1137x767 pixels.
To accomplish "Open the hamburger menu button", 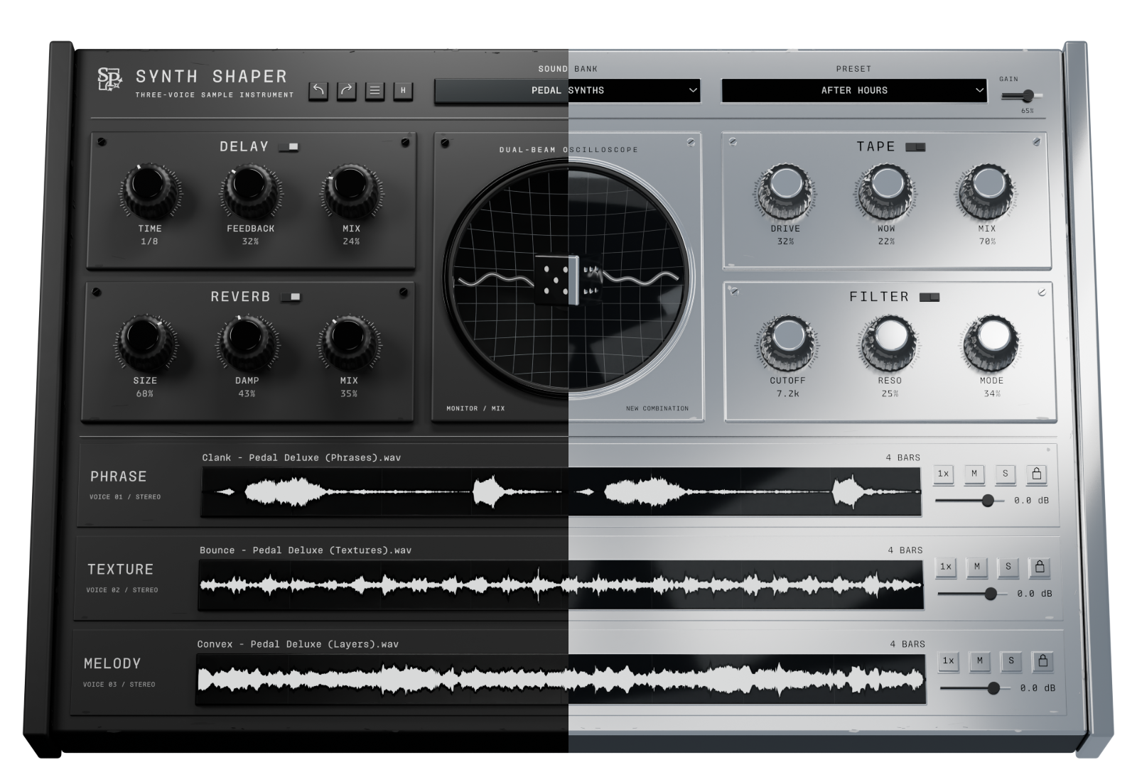I will coord(374,90).
